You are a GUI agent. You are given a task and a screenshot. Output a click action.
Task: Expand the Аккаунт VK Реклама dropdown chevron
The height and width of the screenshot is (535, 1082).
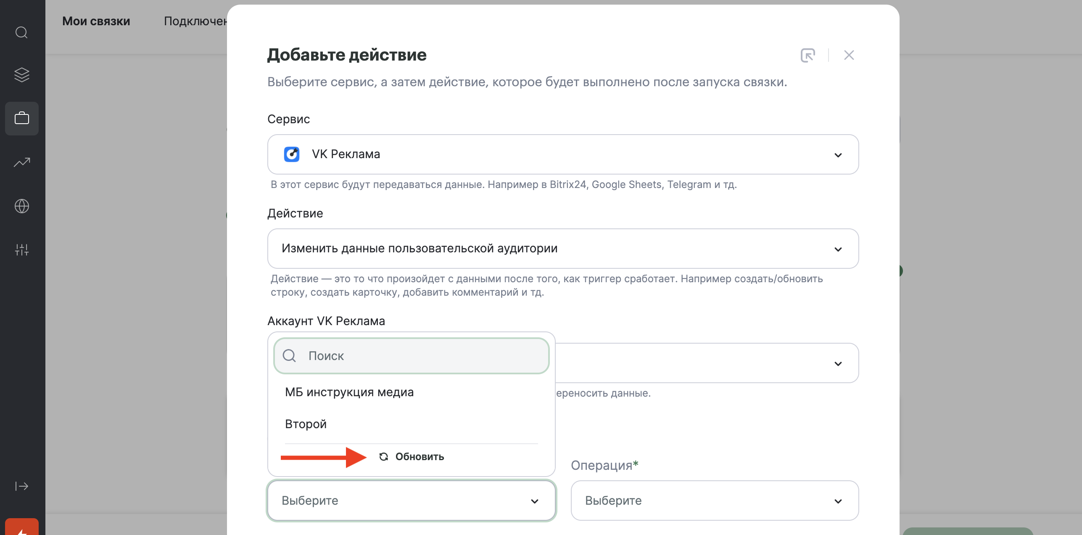coord(838,364)
